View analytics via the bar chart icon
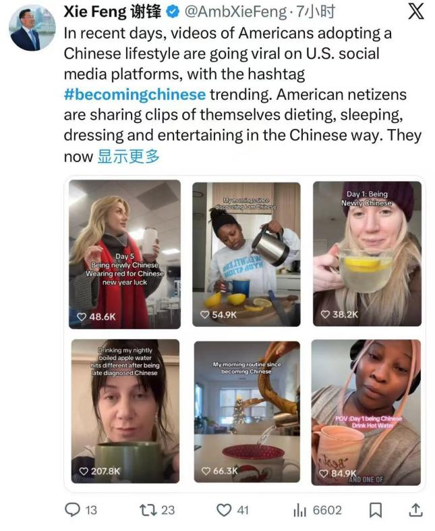435x531 pixels. click(300, 510)
